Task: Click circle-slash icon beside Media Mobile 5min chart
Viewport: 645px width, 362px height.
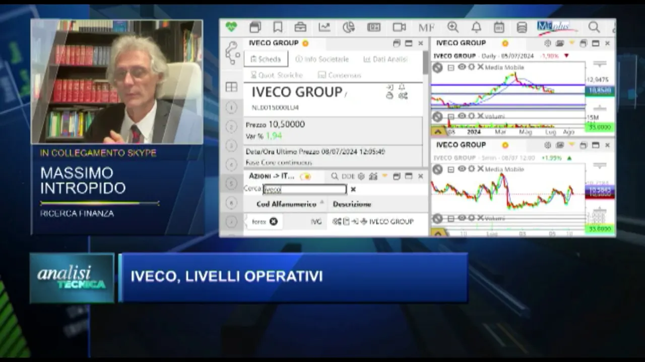Action: (437, 169)
